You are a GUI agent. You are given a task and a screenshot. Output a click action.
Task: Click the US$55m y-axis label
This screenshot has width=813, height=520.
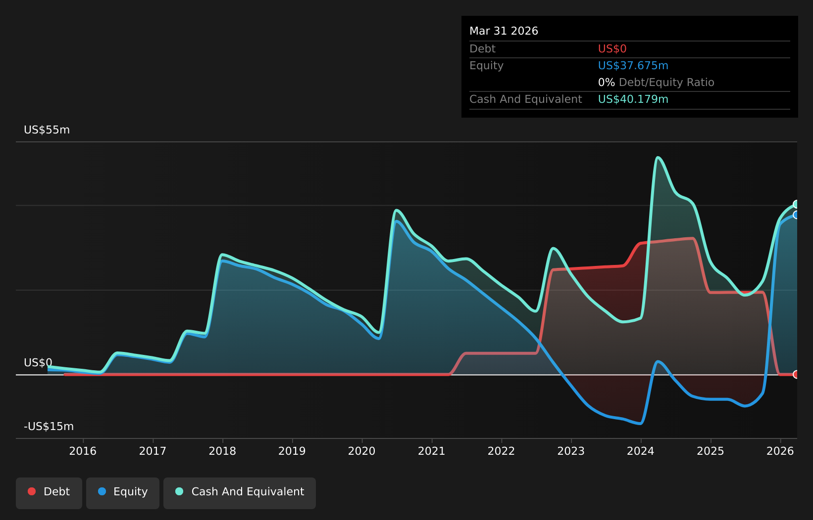(x=47, y=130)
